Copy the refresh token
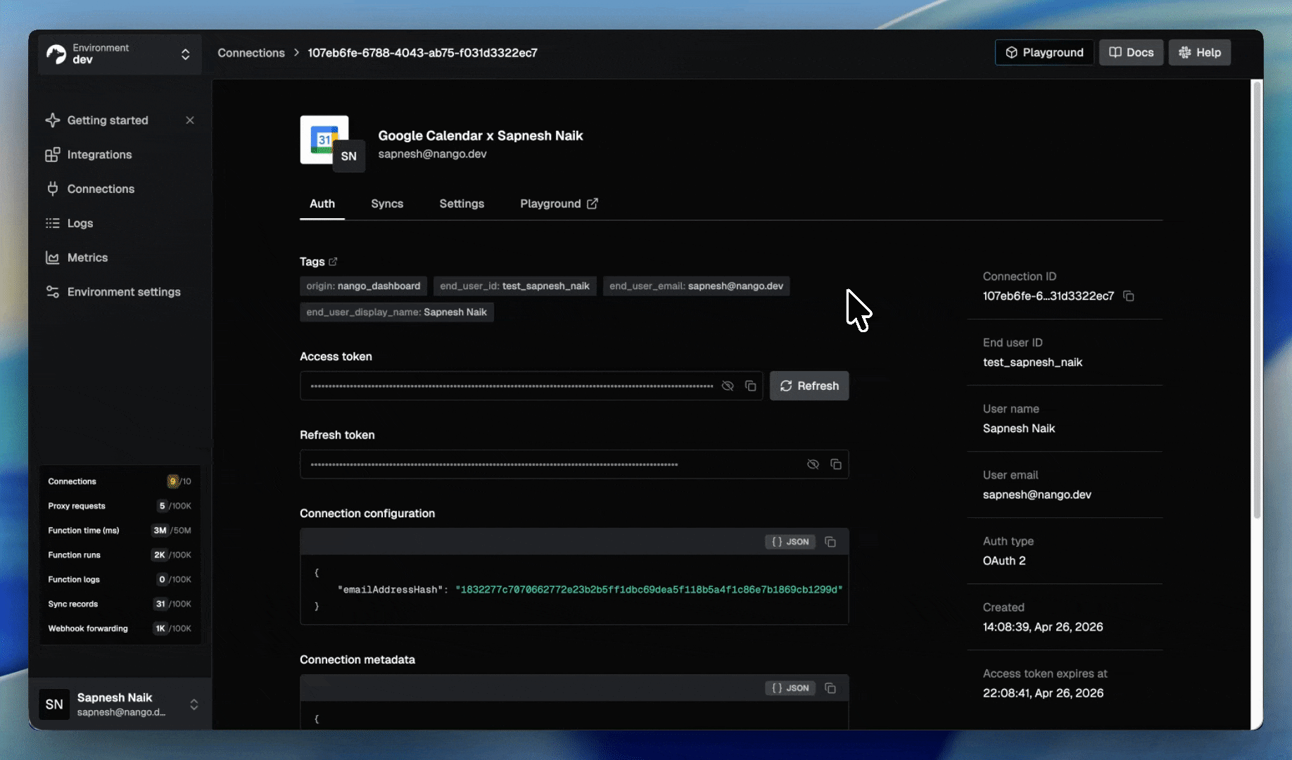This screenshot has height=760, width=1292. [x=836, y=464]
